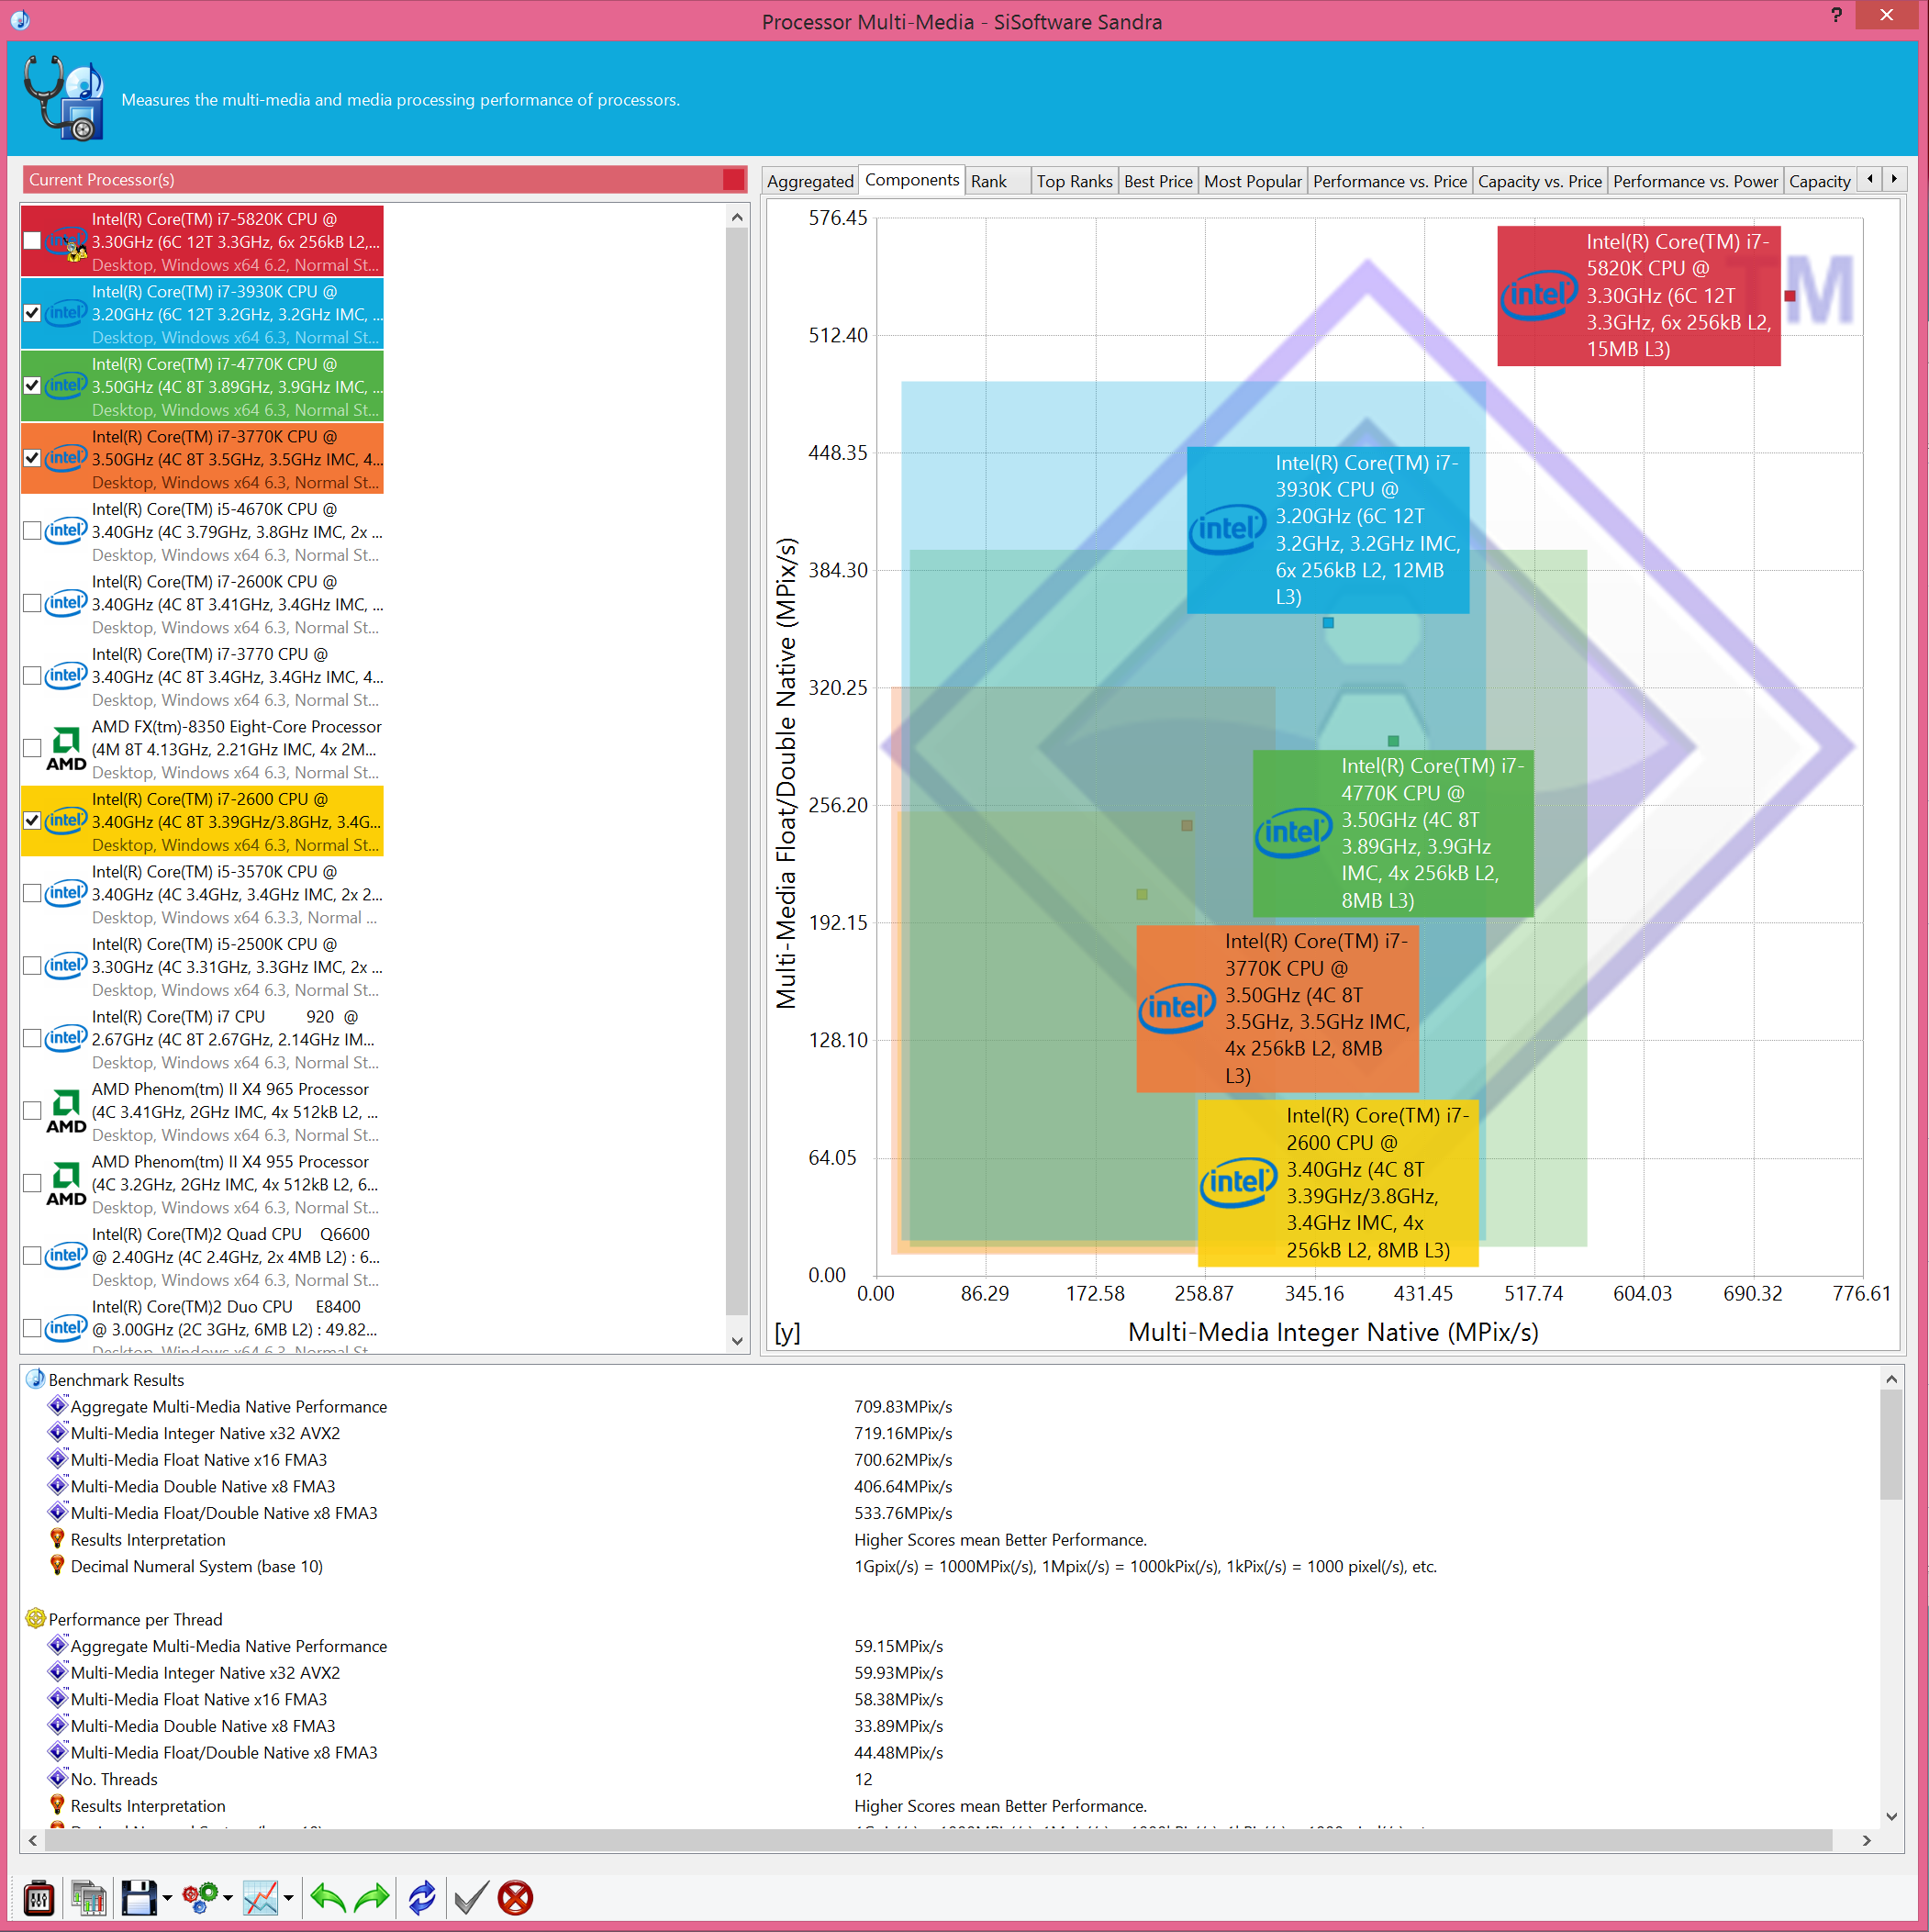
Task: Expand dropdown arrow beside gears icon
Action: pyautogui.click(x=228, y=1898)
